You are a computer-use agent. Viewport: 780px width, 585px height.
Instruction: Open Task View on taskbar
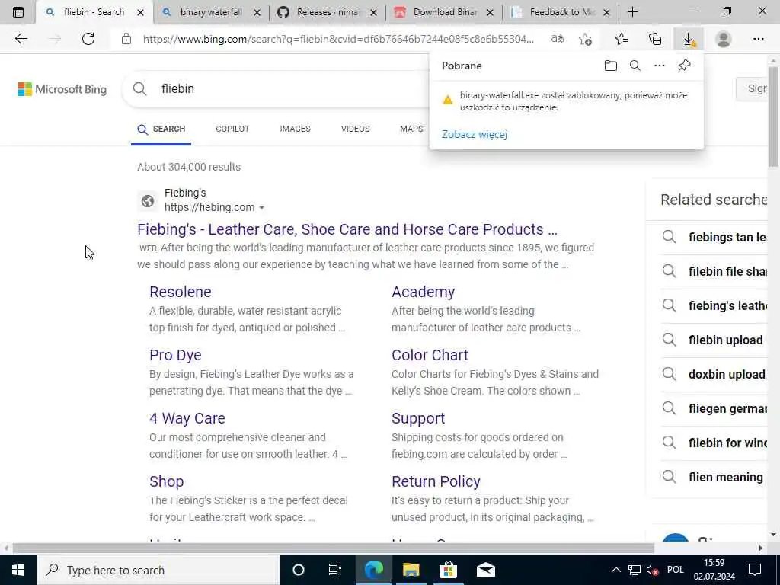click(x=335, y=570)
